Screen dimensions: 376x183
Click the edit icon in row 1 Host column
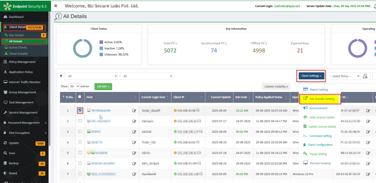[134, 110]
